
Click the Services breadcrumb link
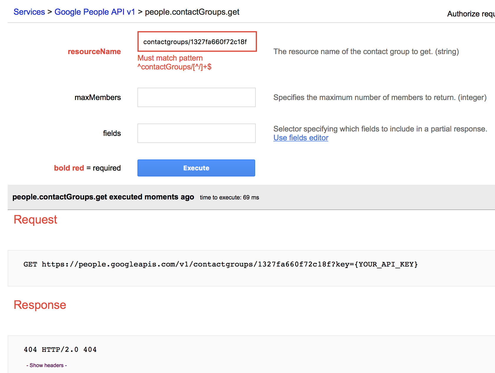point(29,12)
